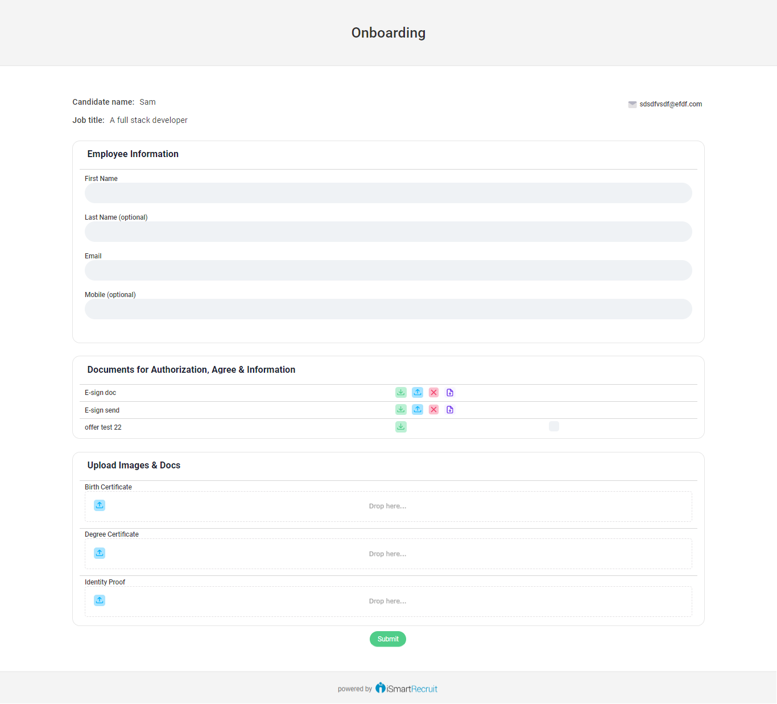Click the Birth Certificate drop area
The width and height of the screenshot is (777, 704).
click(x=388, y=507)
